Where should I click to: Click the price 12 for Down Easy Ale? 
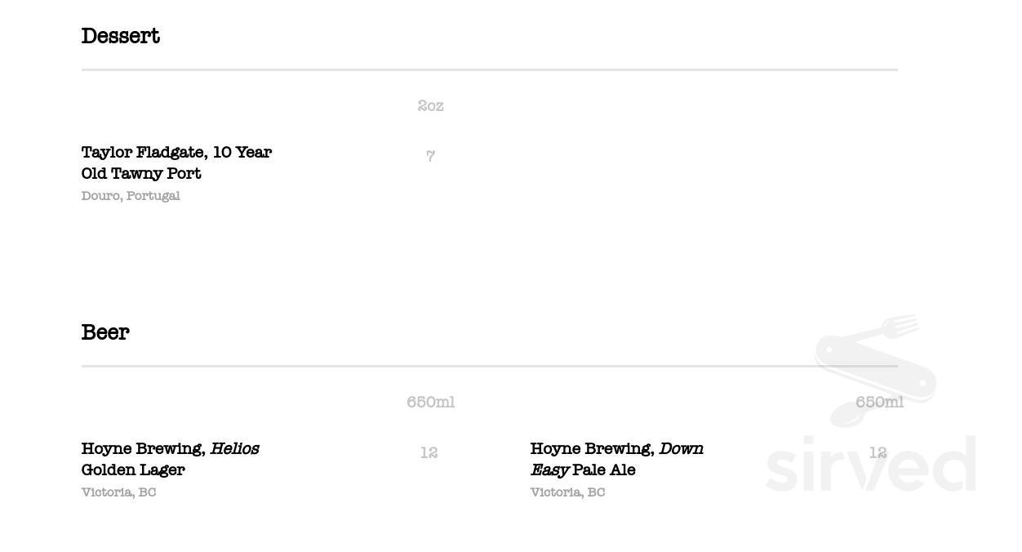pyautogui.click(x=878, y=452)
